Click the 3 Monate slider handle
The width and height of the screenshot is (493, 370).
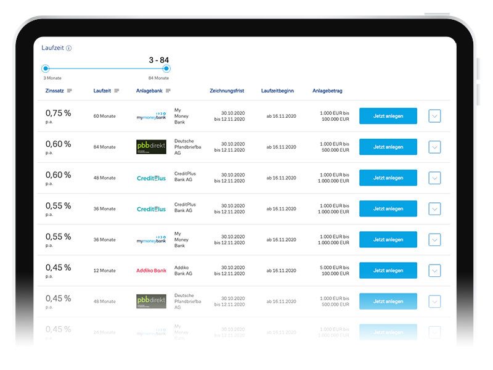pyautogui.click(x=45, y=68)
